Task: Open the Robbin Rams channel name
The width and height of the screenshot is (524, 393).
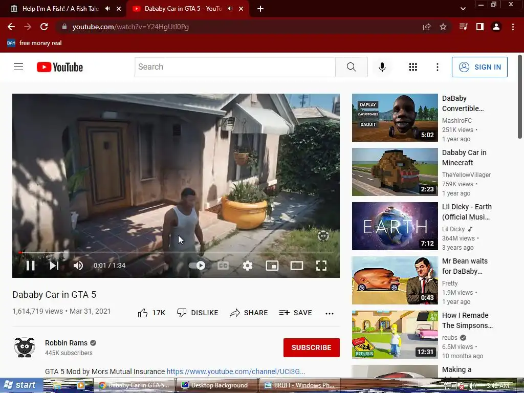Action: point(66,343)
